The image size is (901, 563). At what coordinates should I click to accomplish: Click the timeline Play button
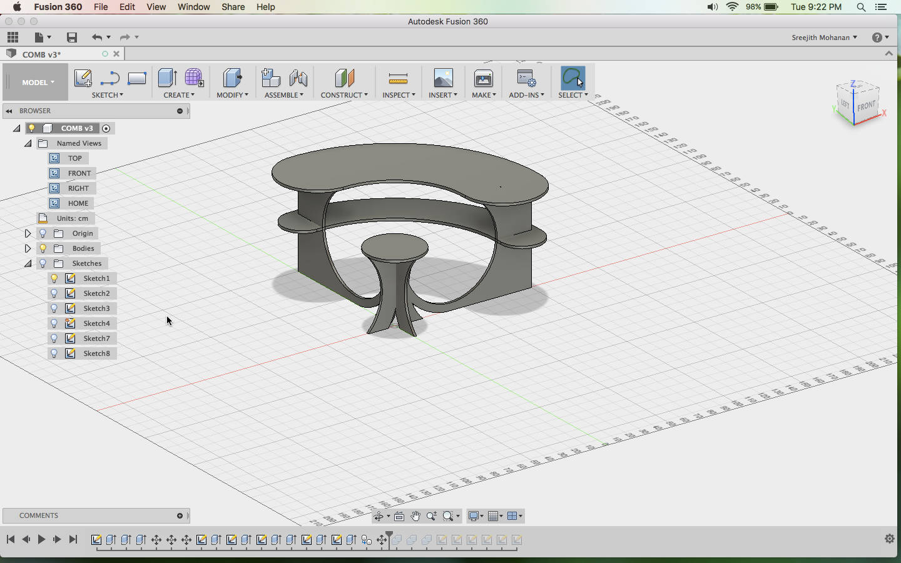(41, 539)
